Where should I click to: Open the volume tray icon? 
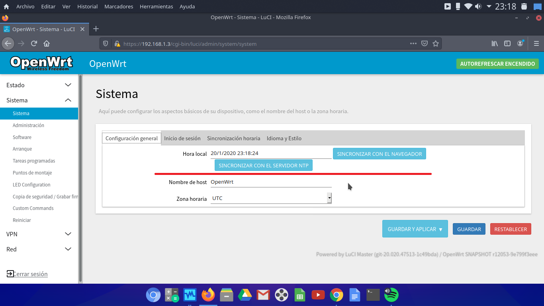[478, 6]
